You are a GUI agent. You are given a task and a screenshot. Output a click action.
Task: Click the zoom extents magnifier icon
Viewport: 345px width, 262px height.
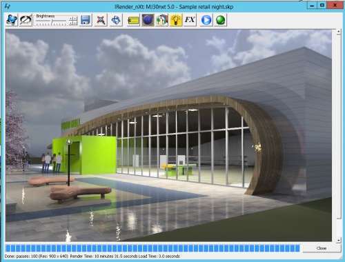(101, 20)
